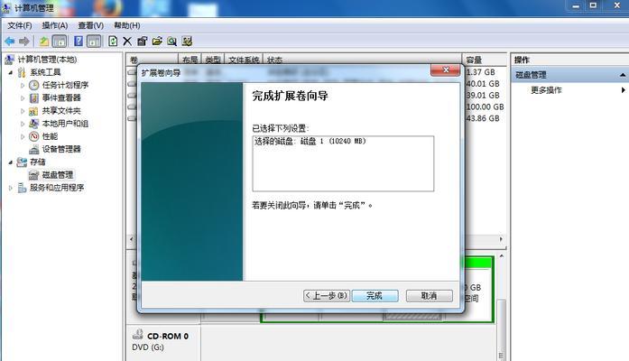Click the selected-disk settings text box
This screenshot has height=361, width=629.
point(343,163)
